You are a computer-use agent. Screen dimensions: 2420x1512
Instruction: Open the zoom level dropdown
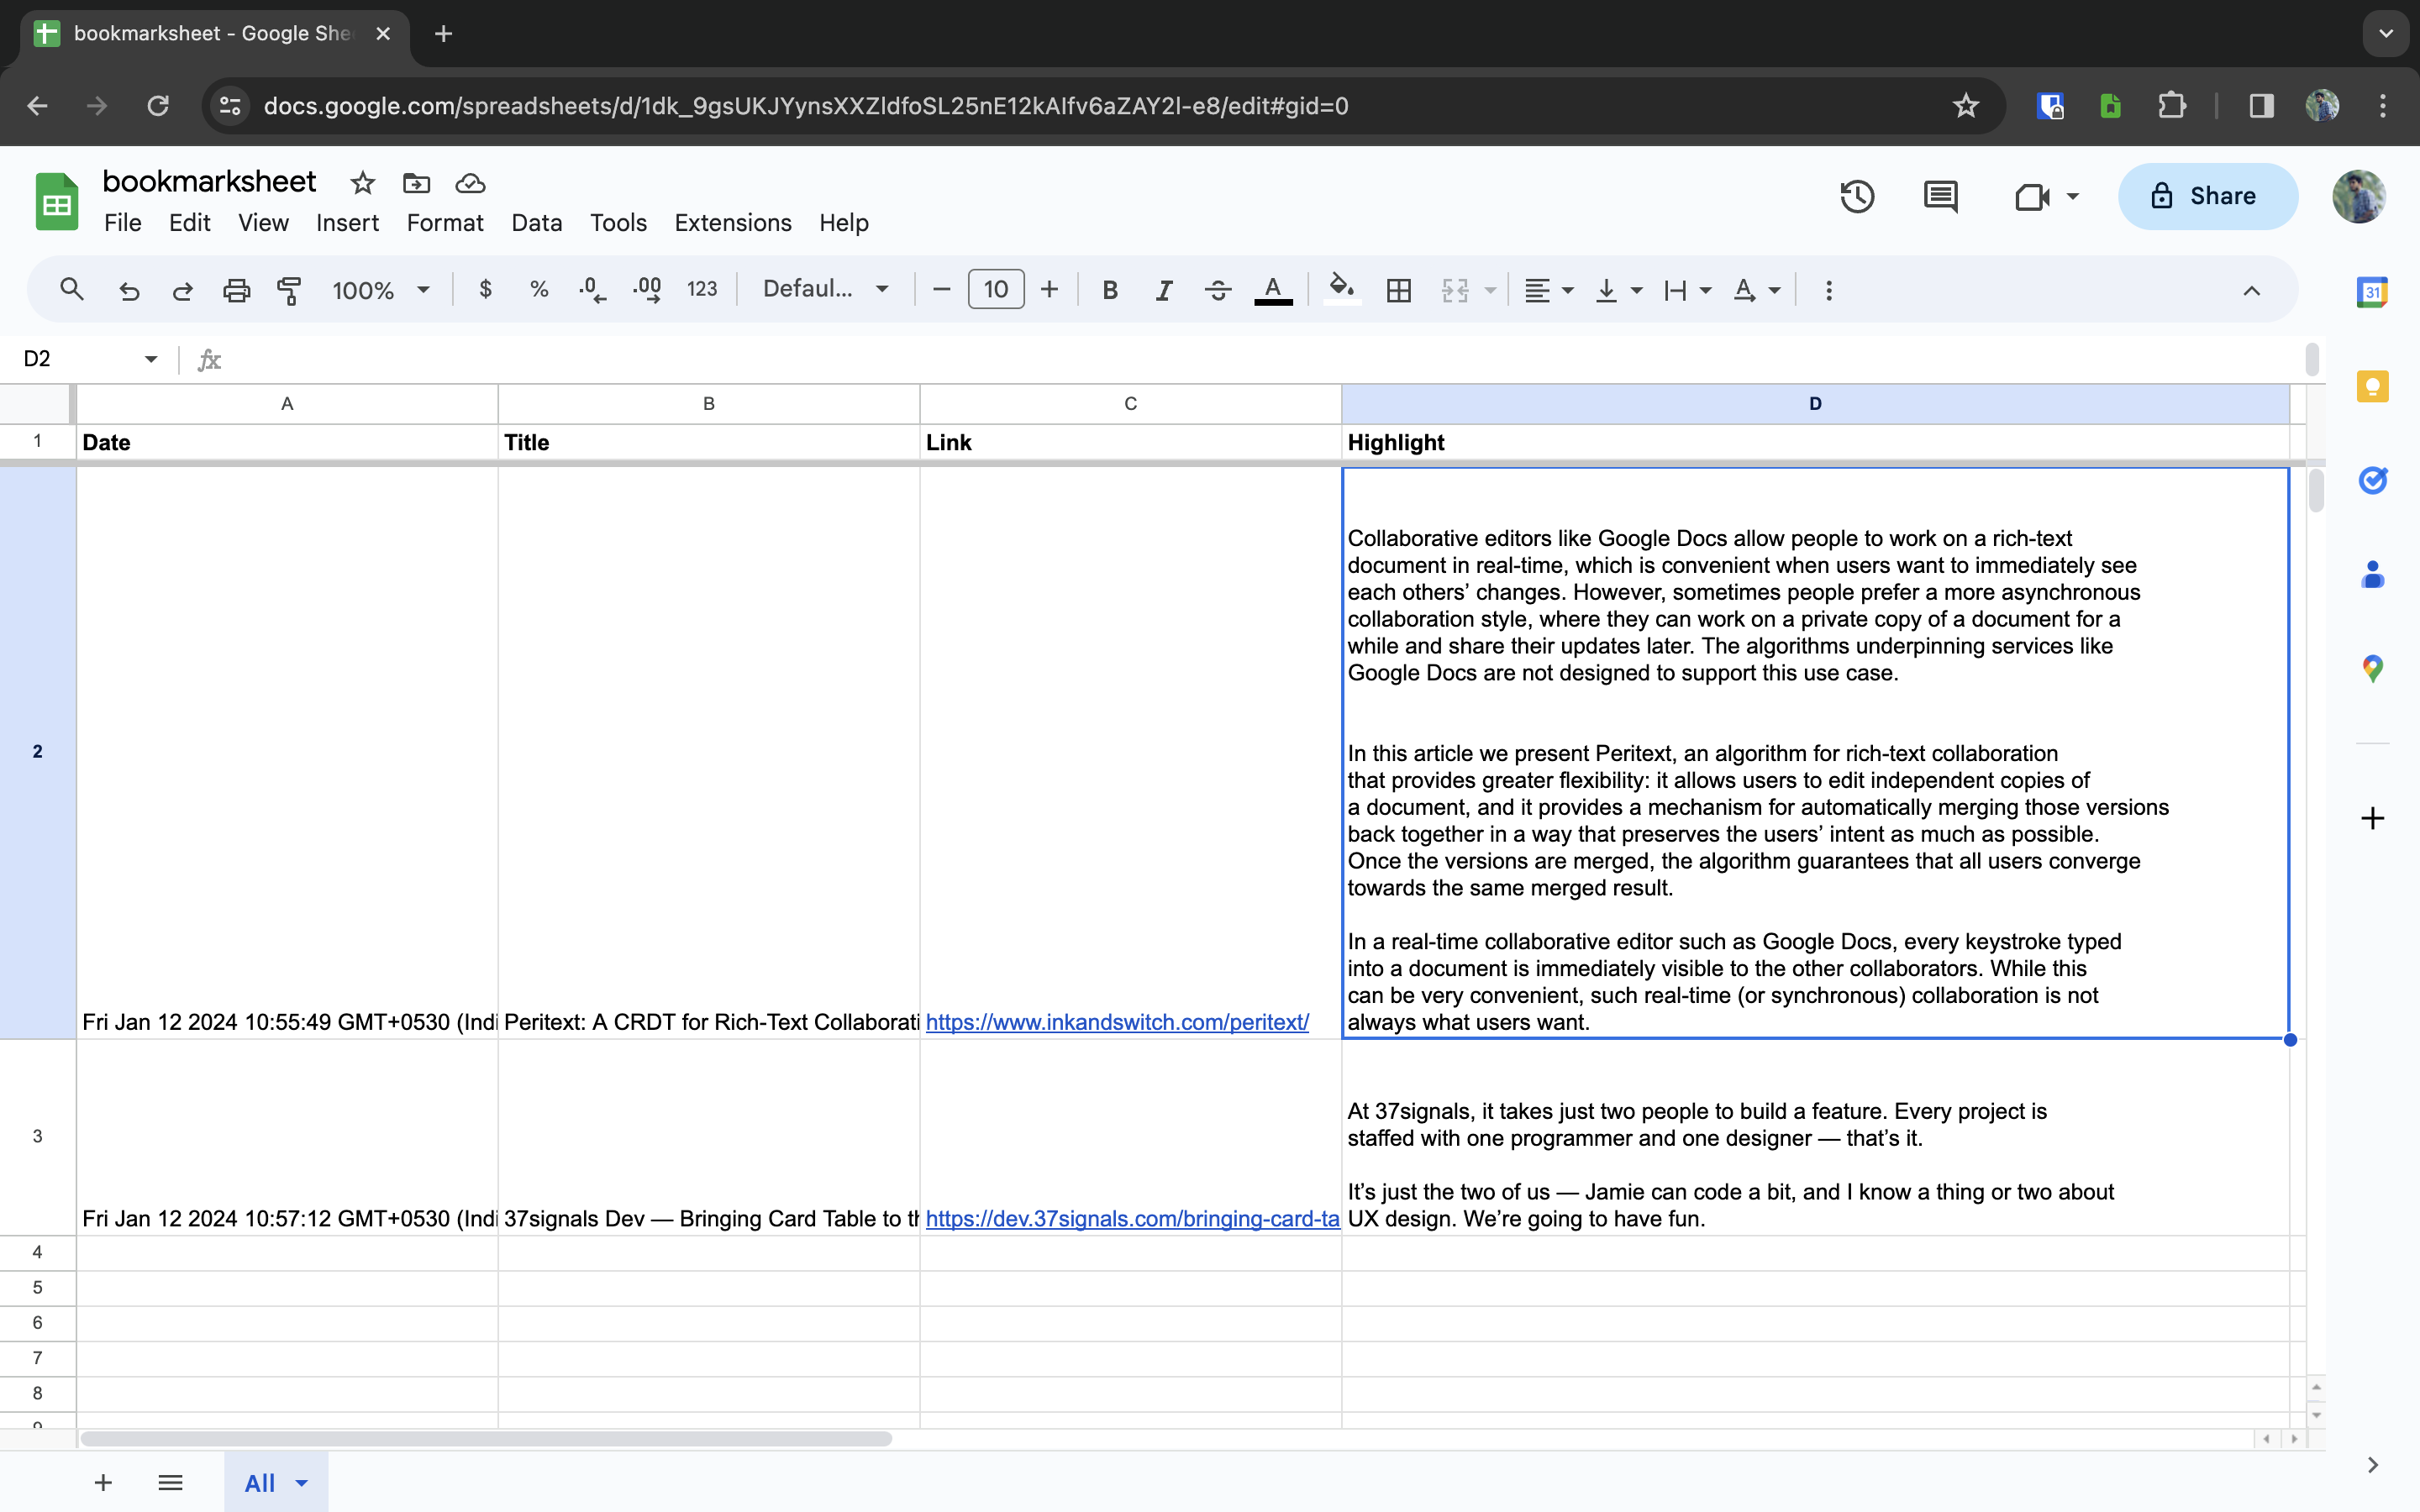380,290
